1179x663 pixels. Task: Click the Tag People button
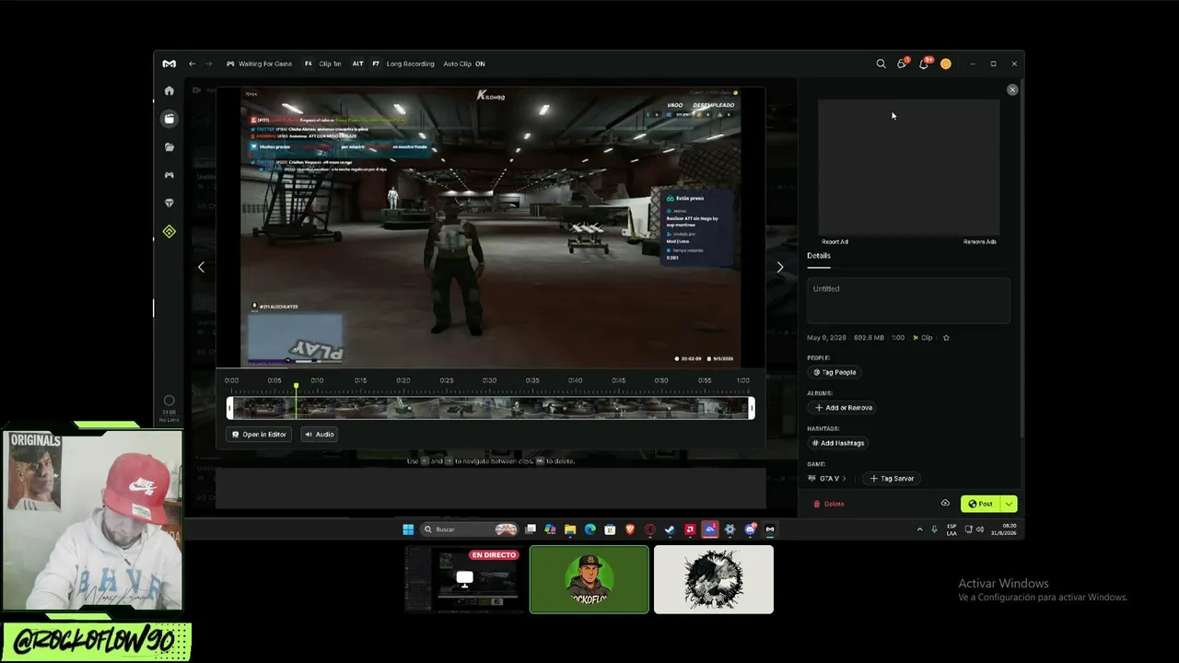coord(835,372)
